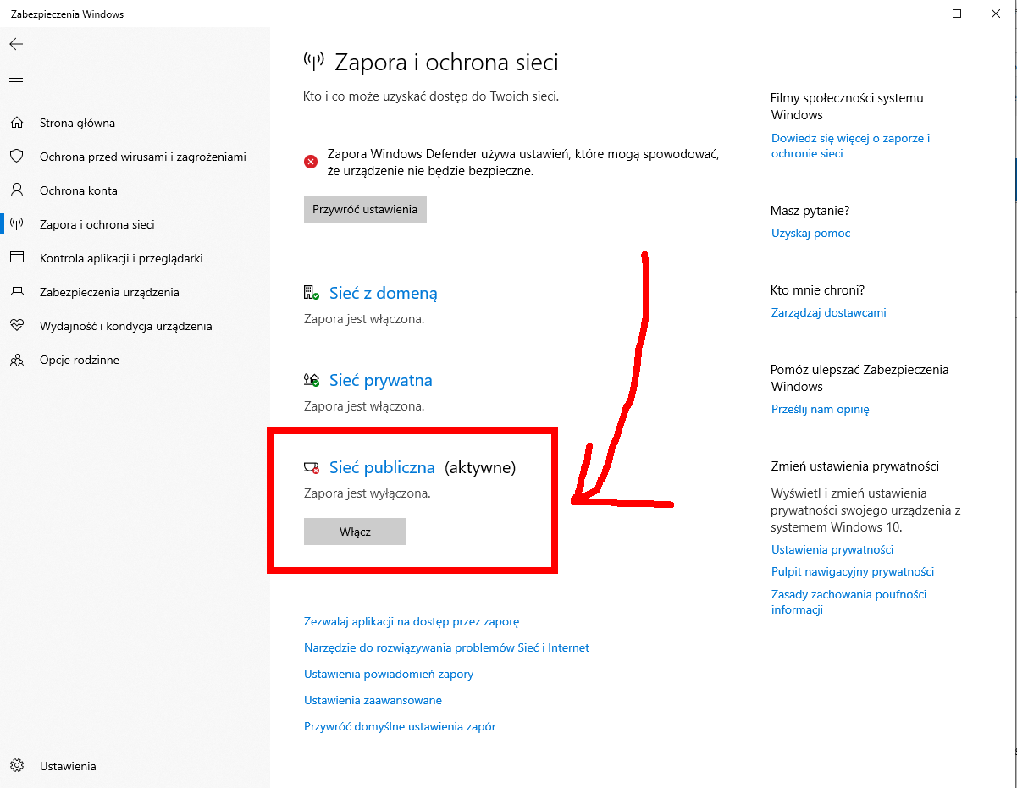Viewport: 1017px width, 788px height.
Task: Click the Zapora i ochrona sieci heading
Action: [x=446, y=62]
